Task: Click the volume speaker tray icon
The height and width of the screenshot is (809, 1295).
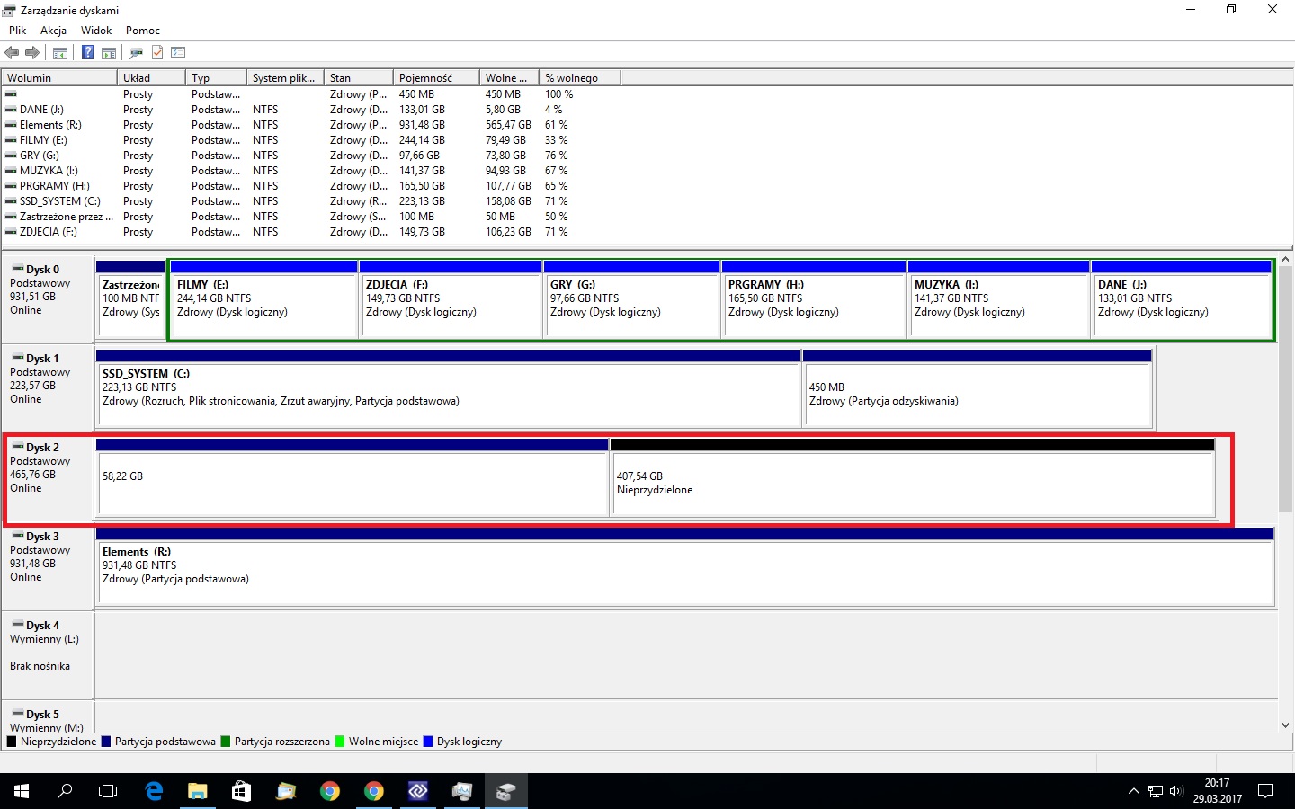Action: point(1176,791)
